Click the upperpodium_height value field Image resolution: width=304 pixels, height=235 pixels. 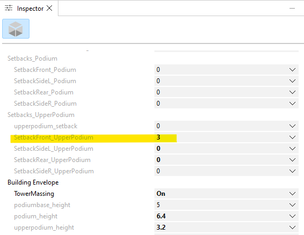(x=226, y=227)
